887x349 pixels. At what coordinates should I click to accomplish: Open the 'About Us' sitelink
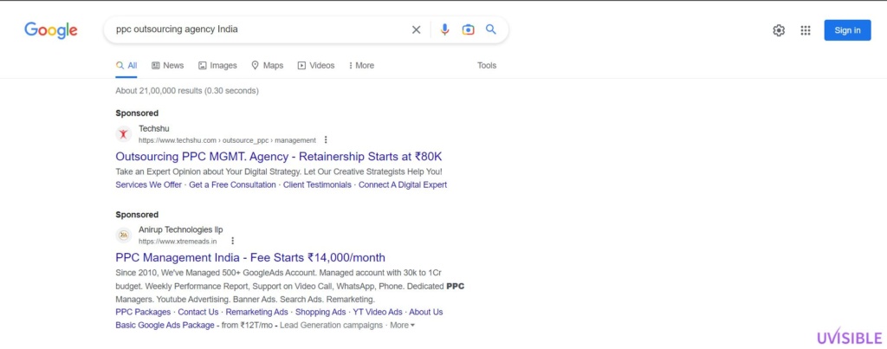[x=426, y=313]
